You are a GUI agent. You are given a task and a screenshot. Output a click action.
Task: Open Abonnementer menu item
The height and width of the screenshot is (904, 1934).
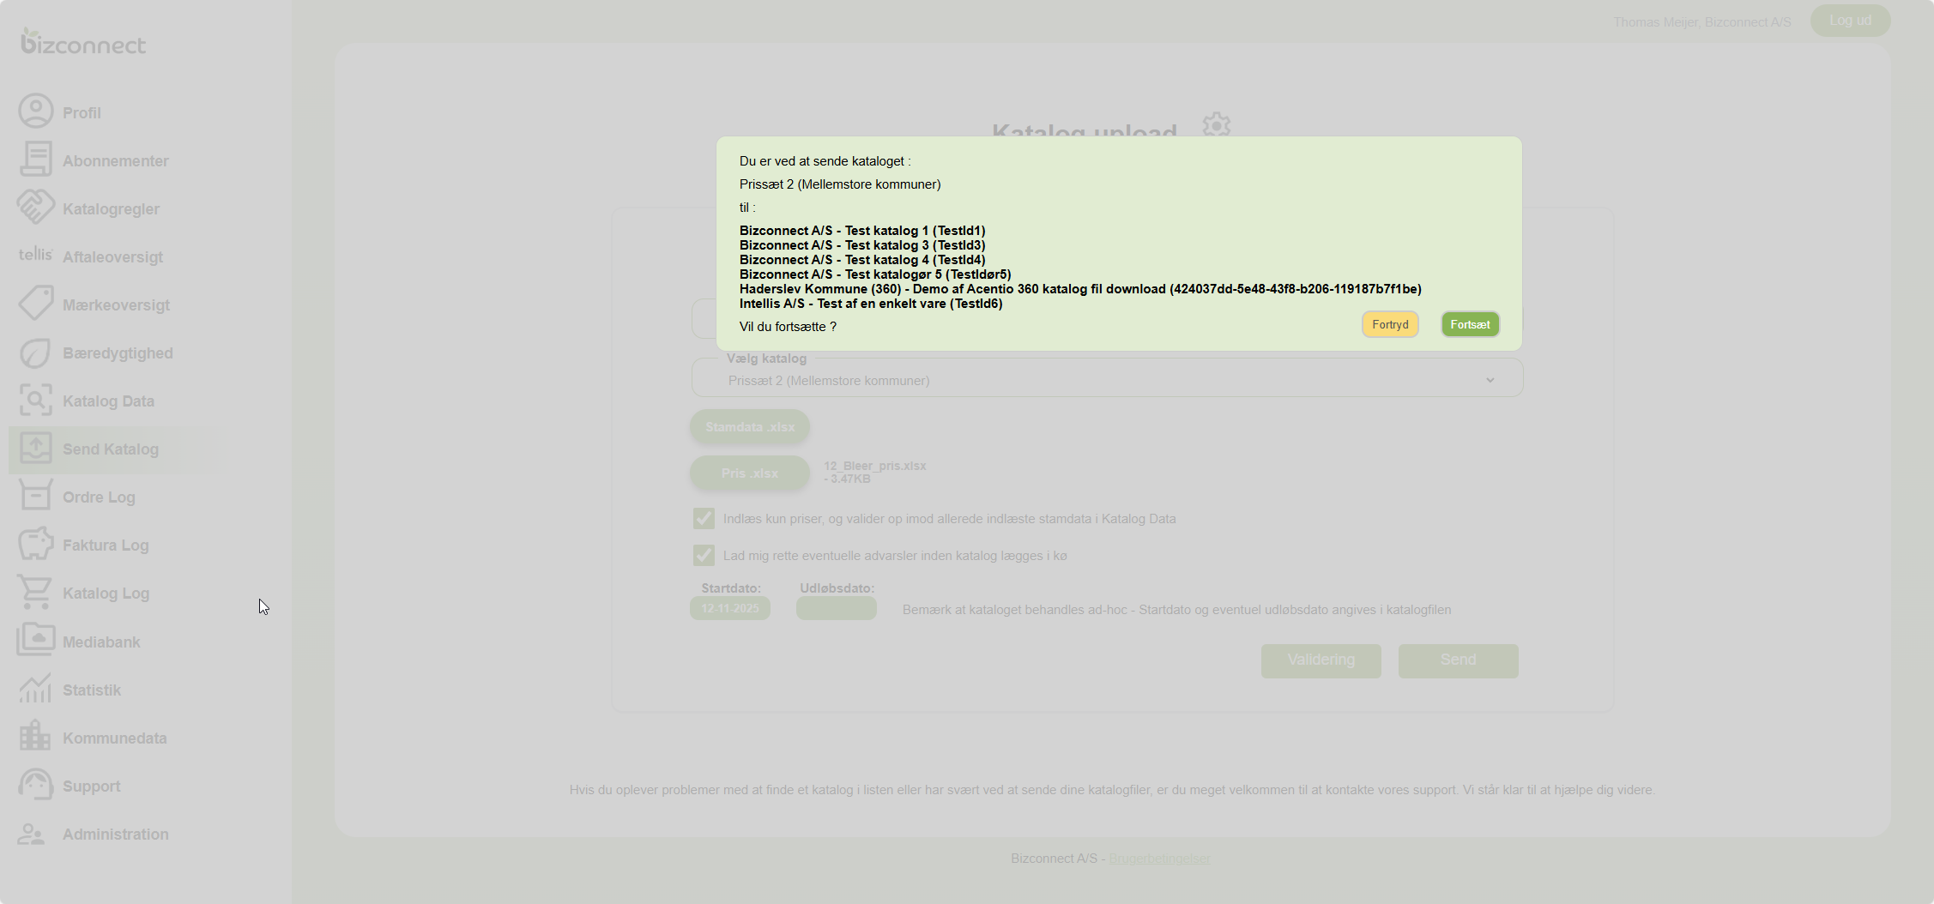(x=116, y=160)
